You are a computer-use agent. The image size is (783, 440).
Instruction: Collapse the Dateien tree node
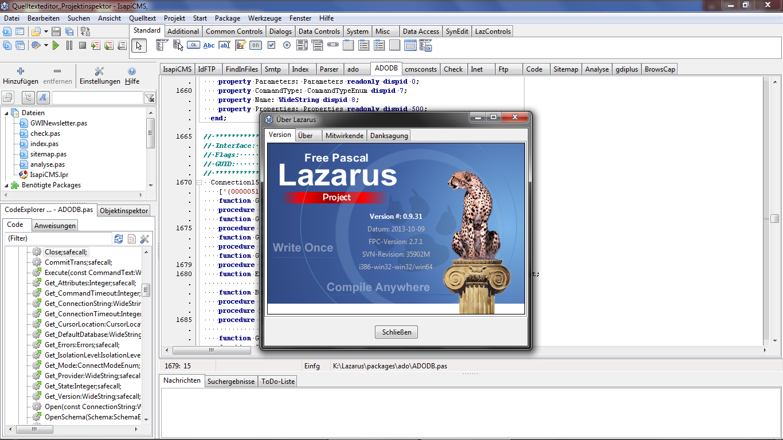pos(7,113)
